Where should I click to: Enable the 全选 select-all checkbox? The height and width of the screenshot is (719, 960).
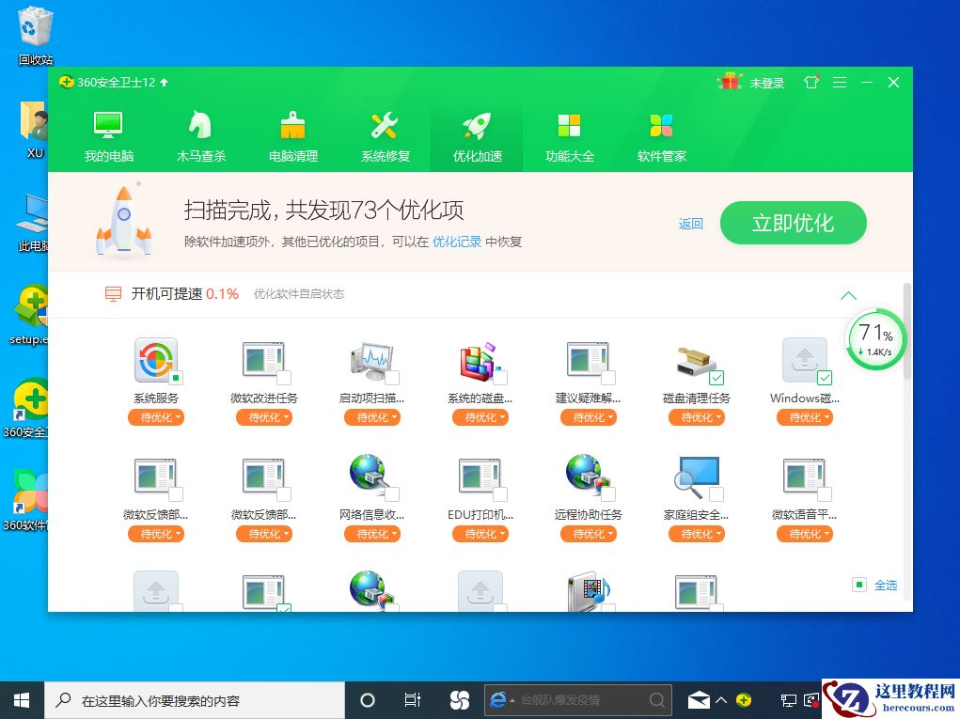point(858,585)
